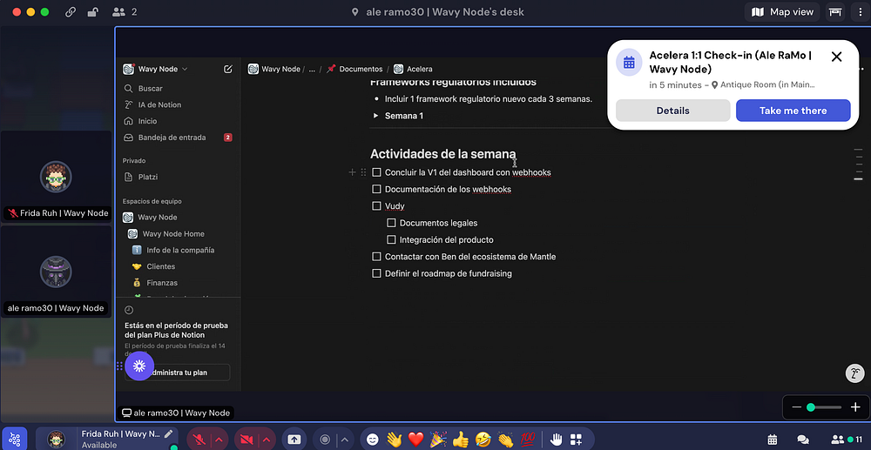Viewport: 871px width, 450px height.
Task: Click the ellipsis in the breadcrumb
Action: [x=312, y=69]
